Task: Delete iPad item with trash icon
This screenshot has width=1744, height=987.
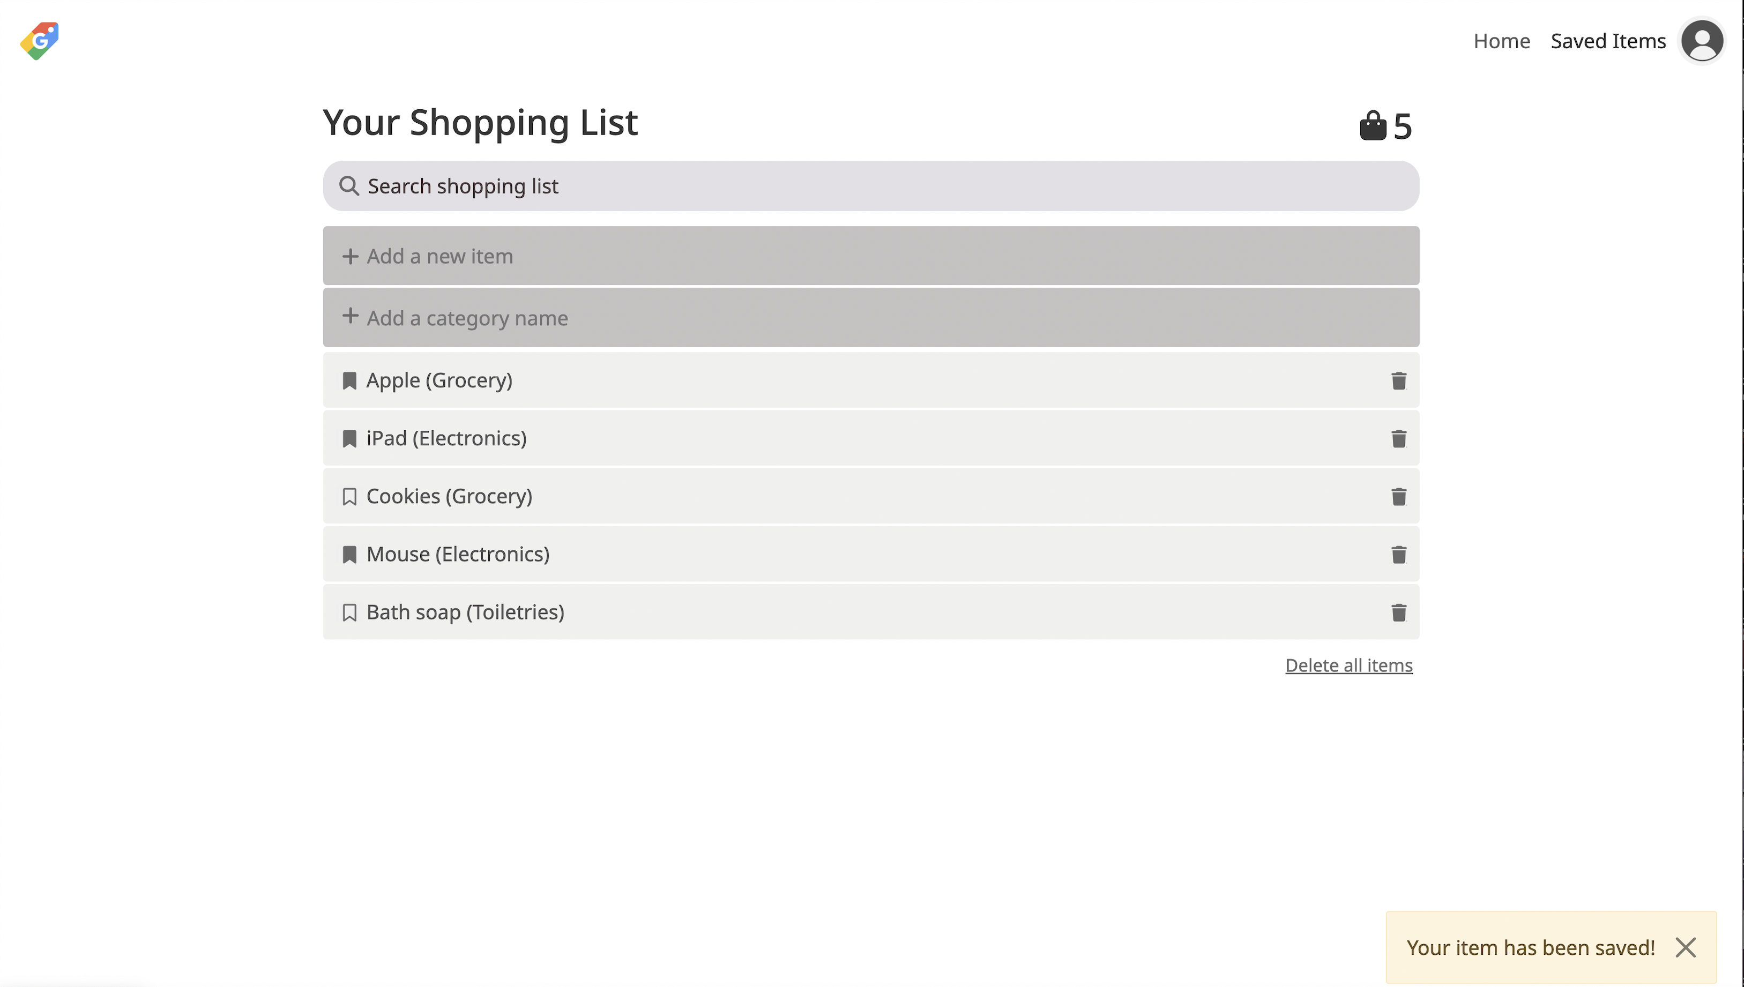Action: click(1398, 439)
